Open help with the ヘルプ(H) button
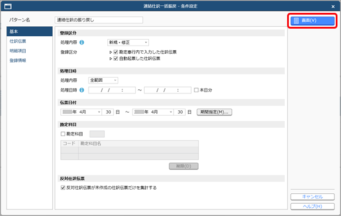 (x=312, y=206)
